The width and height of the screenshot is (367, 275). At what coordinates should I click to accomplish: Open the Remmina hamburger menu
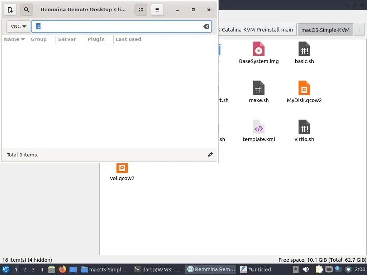click(157, 10)
